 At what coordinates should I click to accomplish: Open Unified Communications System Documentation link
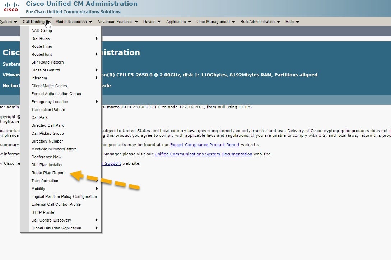203,154
